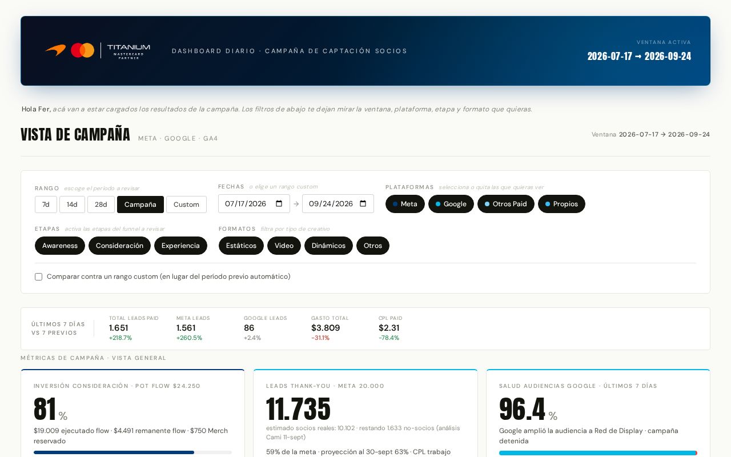
Task: Click the 96.4 % audience health figure
Action: pyautogui.click(x=528, y=410)
